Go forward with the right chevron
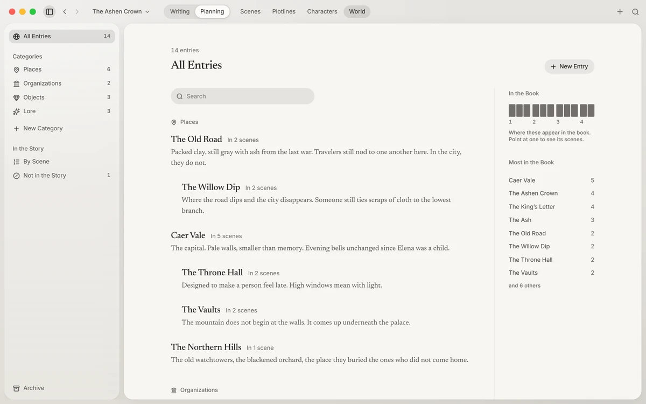This screenshot has width=646, height=404. [77, 11]
